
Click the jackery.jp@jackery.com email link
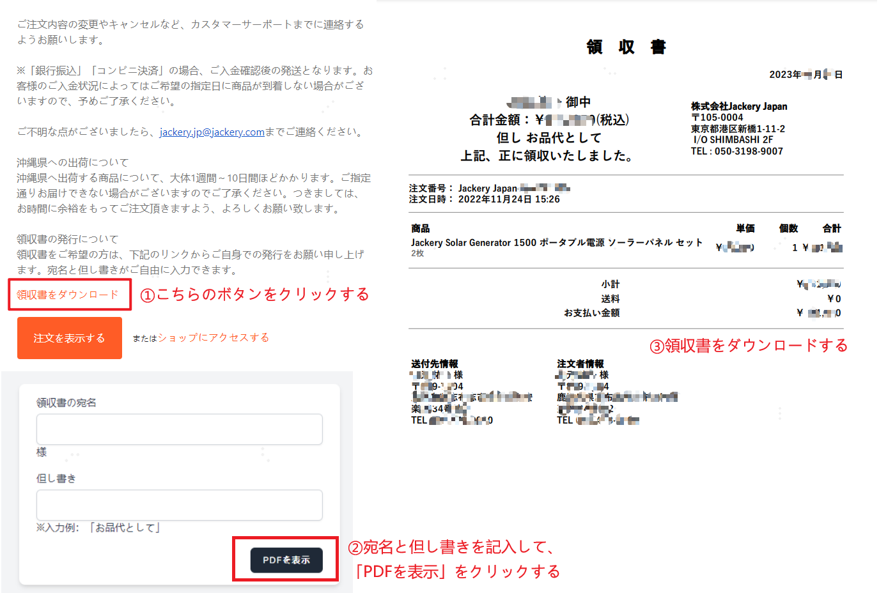[x=212, y=132]
